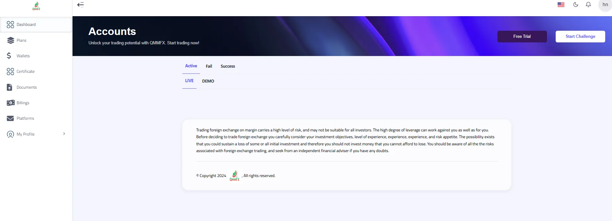Toggle dark mode moon icon

point(575,5)
